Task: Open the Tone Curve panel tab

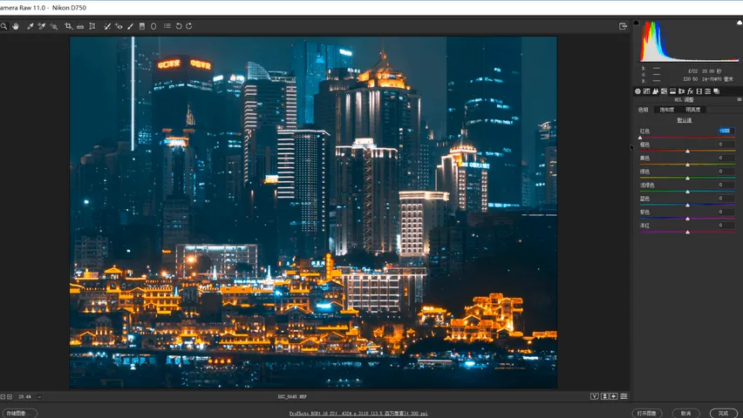Action: click(646, 91)
